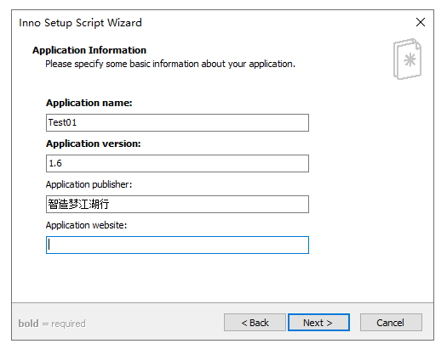
Task: Click the "Application name:" label
Action: (x=89, y=103)
